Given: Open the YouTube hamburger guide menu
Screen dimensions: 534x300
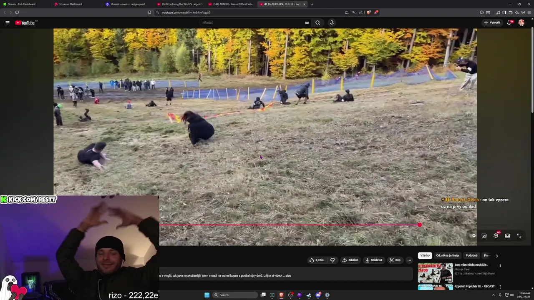Looking at the screenshot, I should tap(8, 22).
